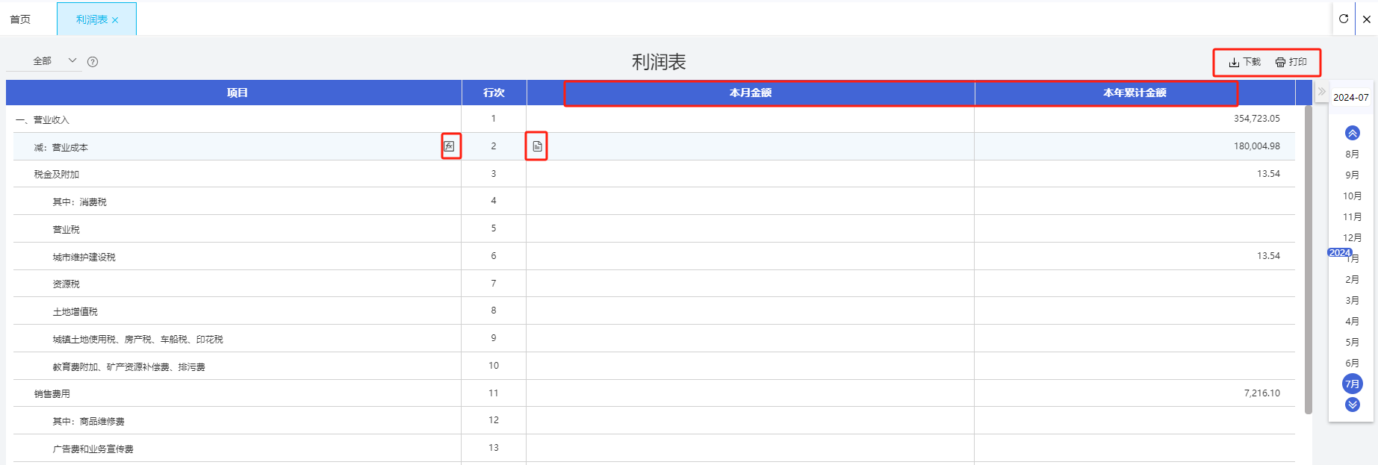This screenshot has height=465, width=1378.
Task: Click the 下载 download button
Action: (x=1245, y=62)
